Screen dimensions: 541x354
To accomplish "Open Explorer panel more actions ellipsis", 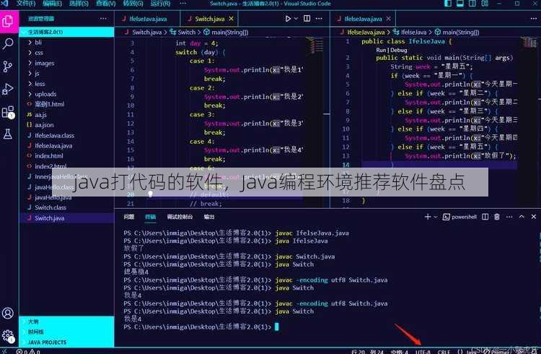I will [103, 19].
